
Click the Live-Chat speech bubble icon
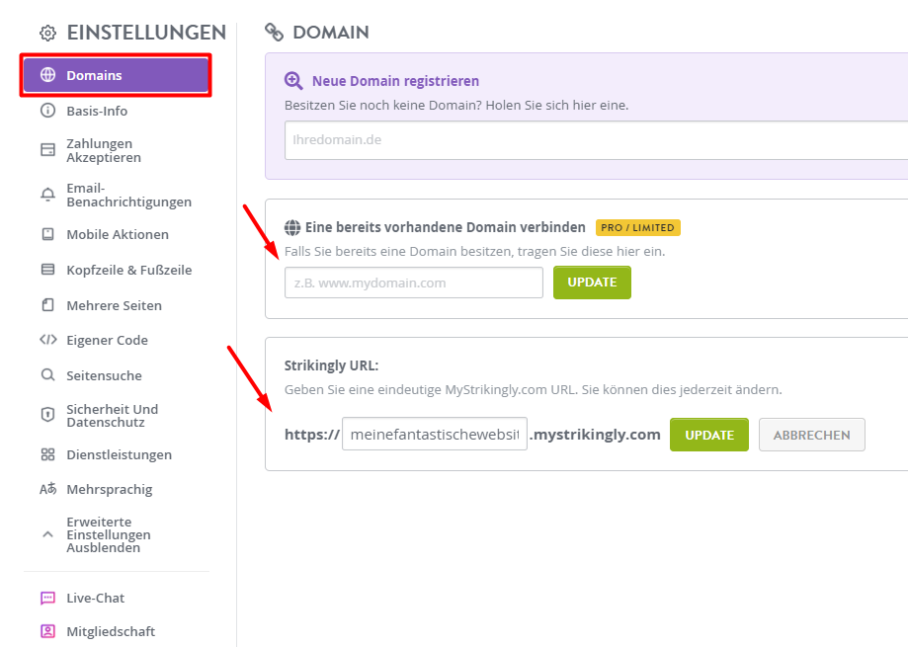[48, 598]
